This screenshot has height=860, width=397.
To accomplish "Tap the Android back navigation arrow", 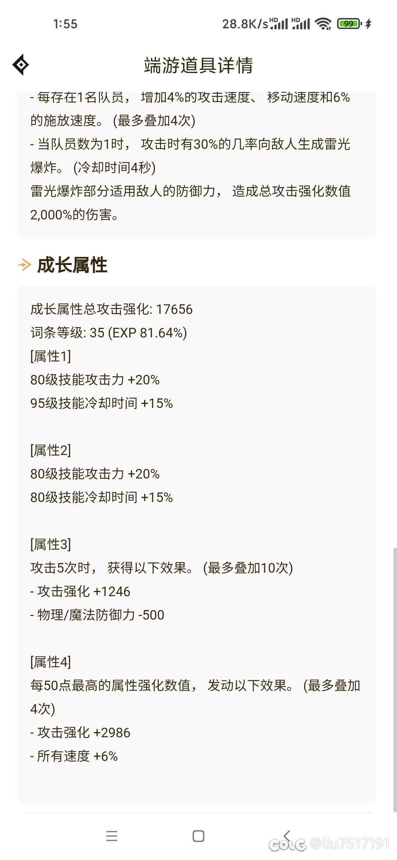I will pyautogui.click(x=287, y=836).
